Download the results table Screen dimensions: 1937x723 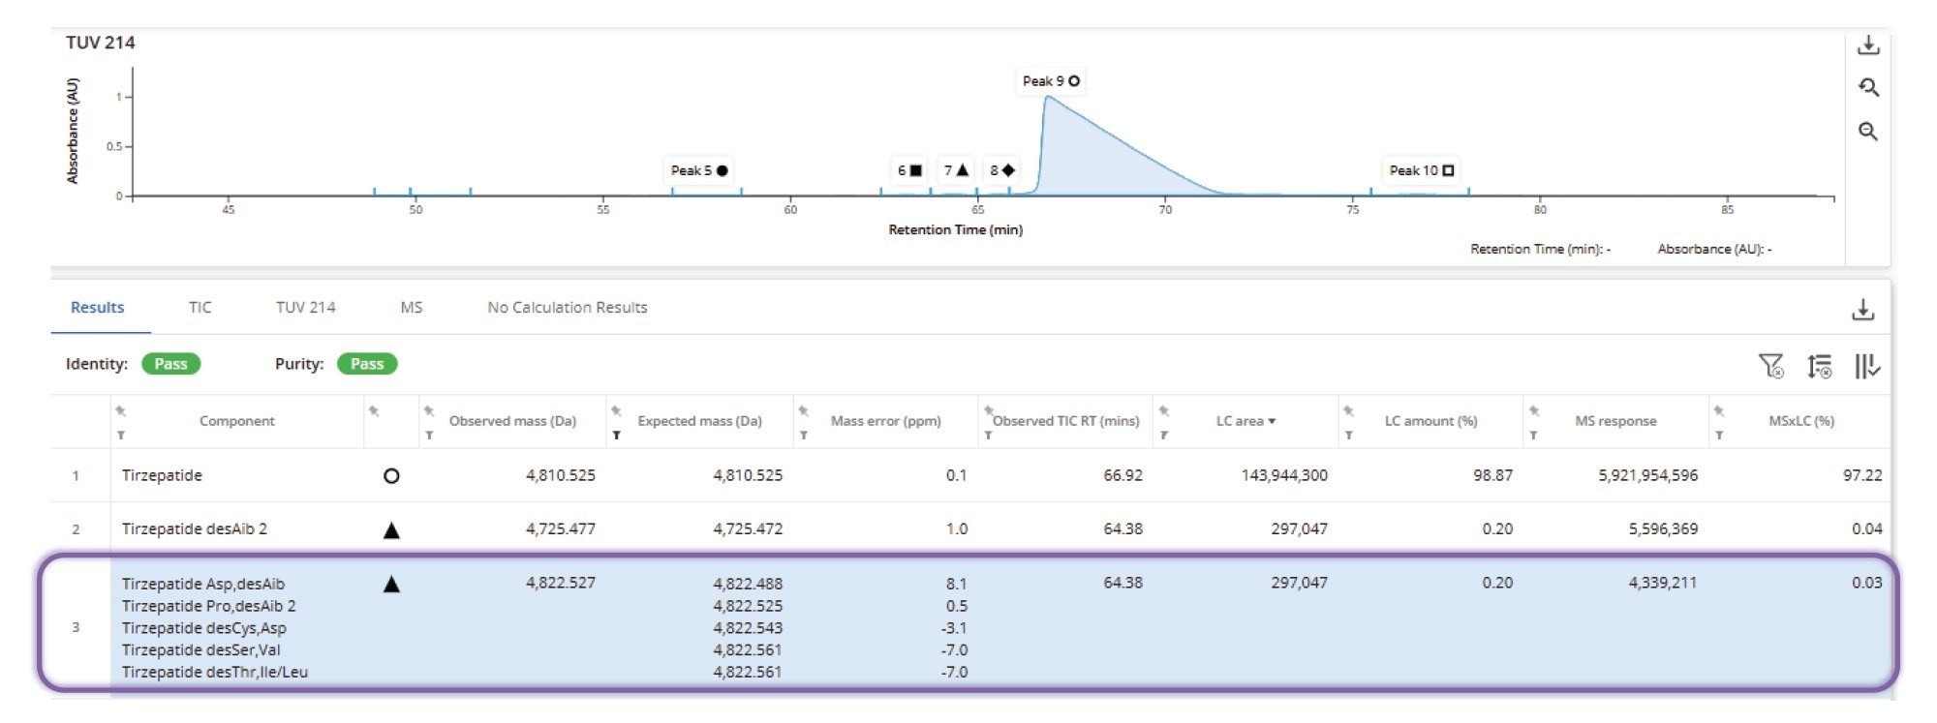click(1862, 310)
